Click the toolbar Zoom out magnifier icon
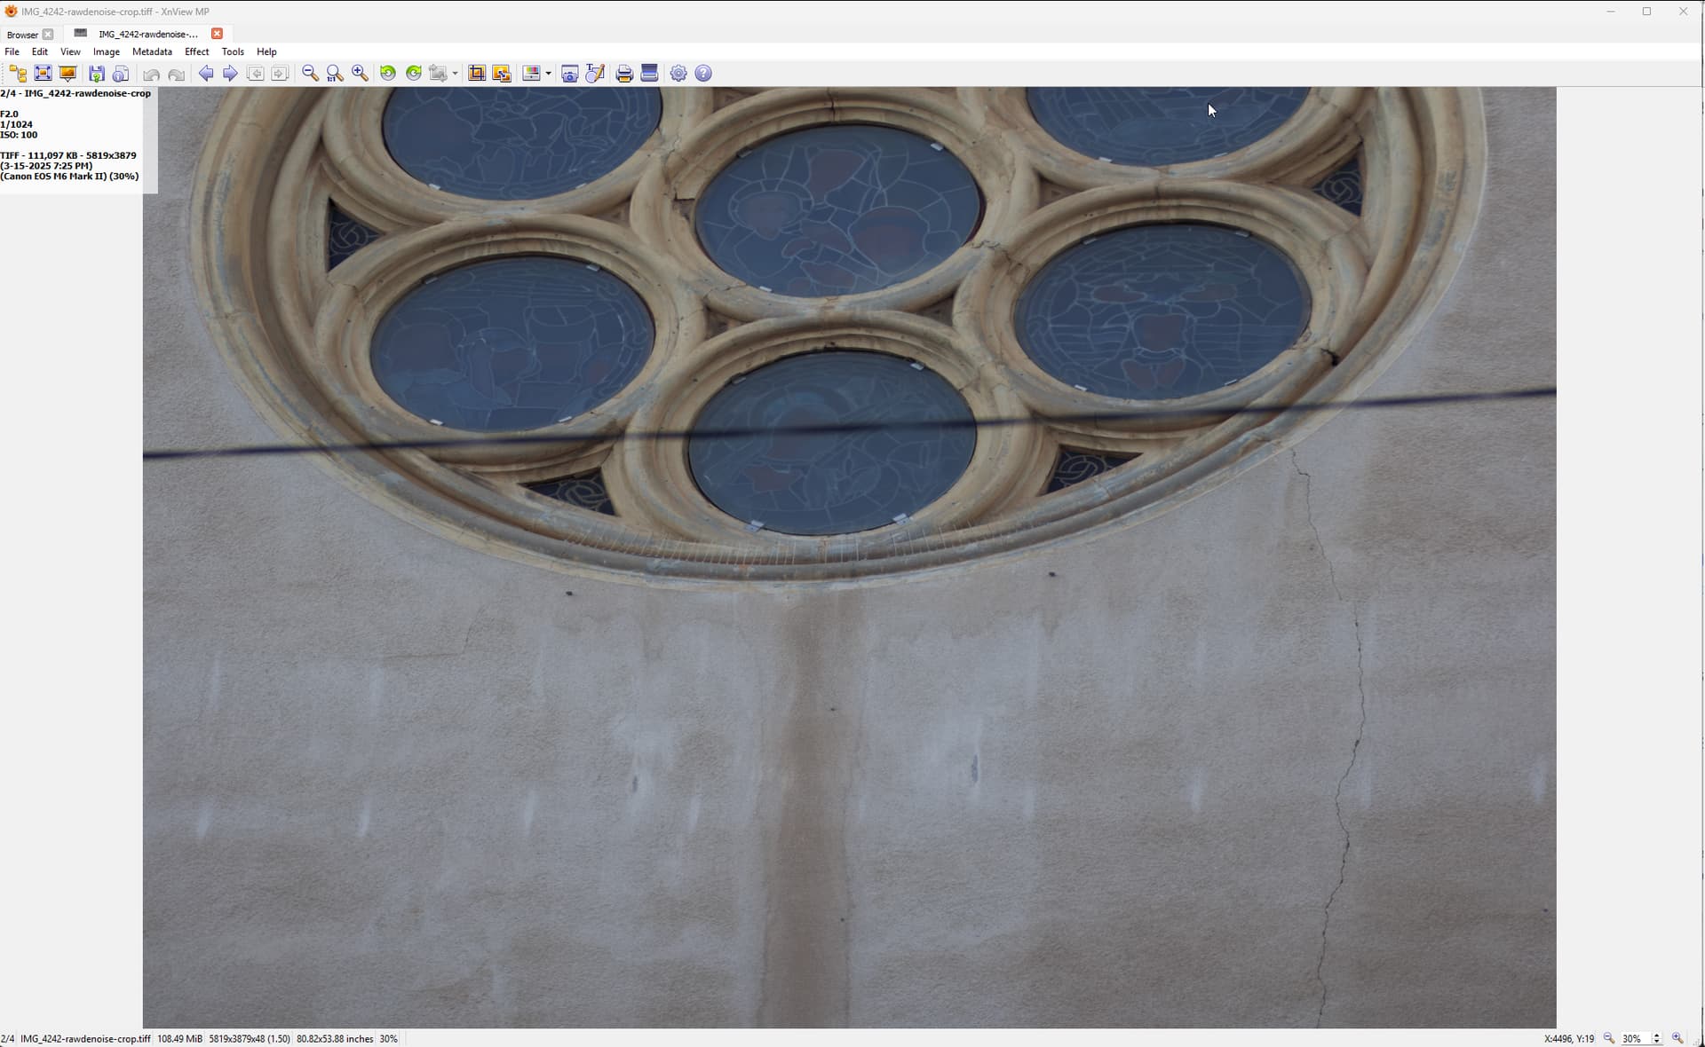1705x1047 pixels. pyautogui.click(x=310, y=74)
